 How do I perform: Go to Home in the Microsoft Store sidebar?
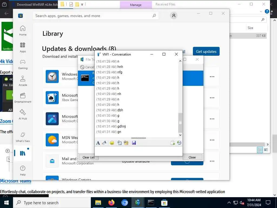click(23, 31)
